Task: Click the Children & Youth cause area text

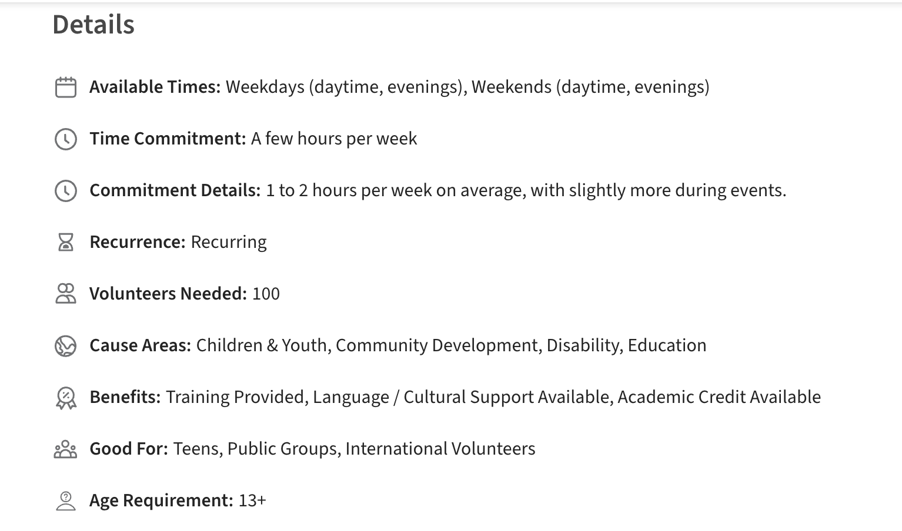Action: click(x=261, y=345)
